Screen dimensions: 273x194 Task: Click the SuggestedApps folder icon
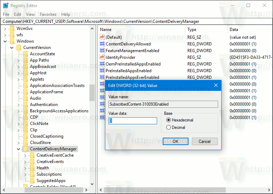(32, 181)
